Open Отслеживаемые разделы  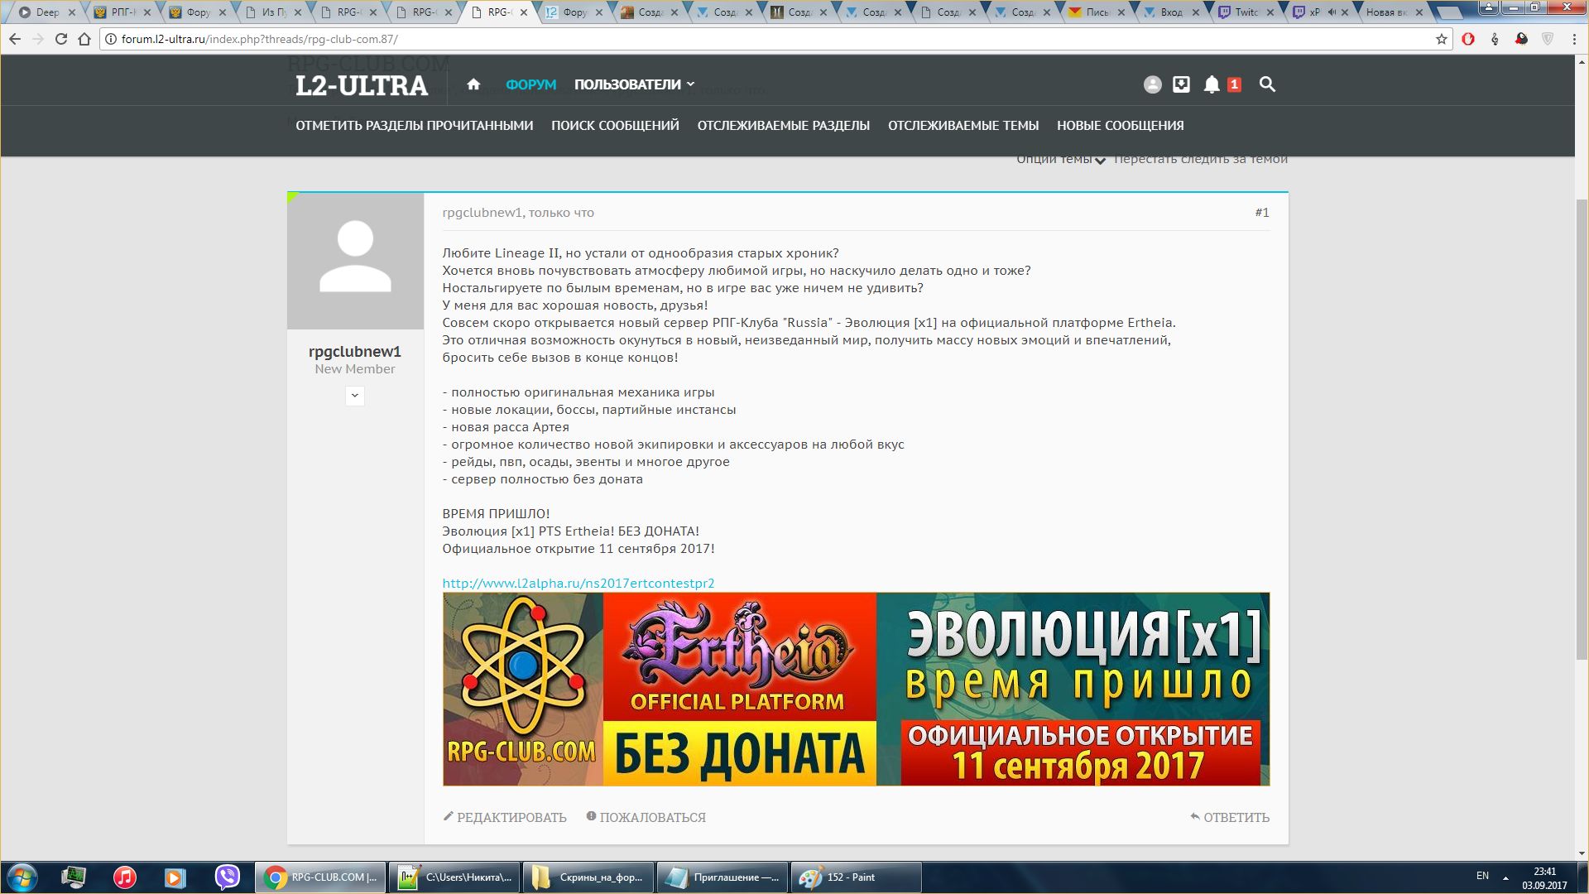pos(784,126)
